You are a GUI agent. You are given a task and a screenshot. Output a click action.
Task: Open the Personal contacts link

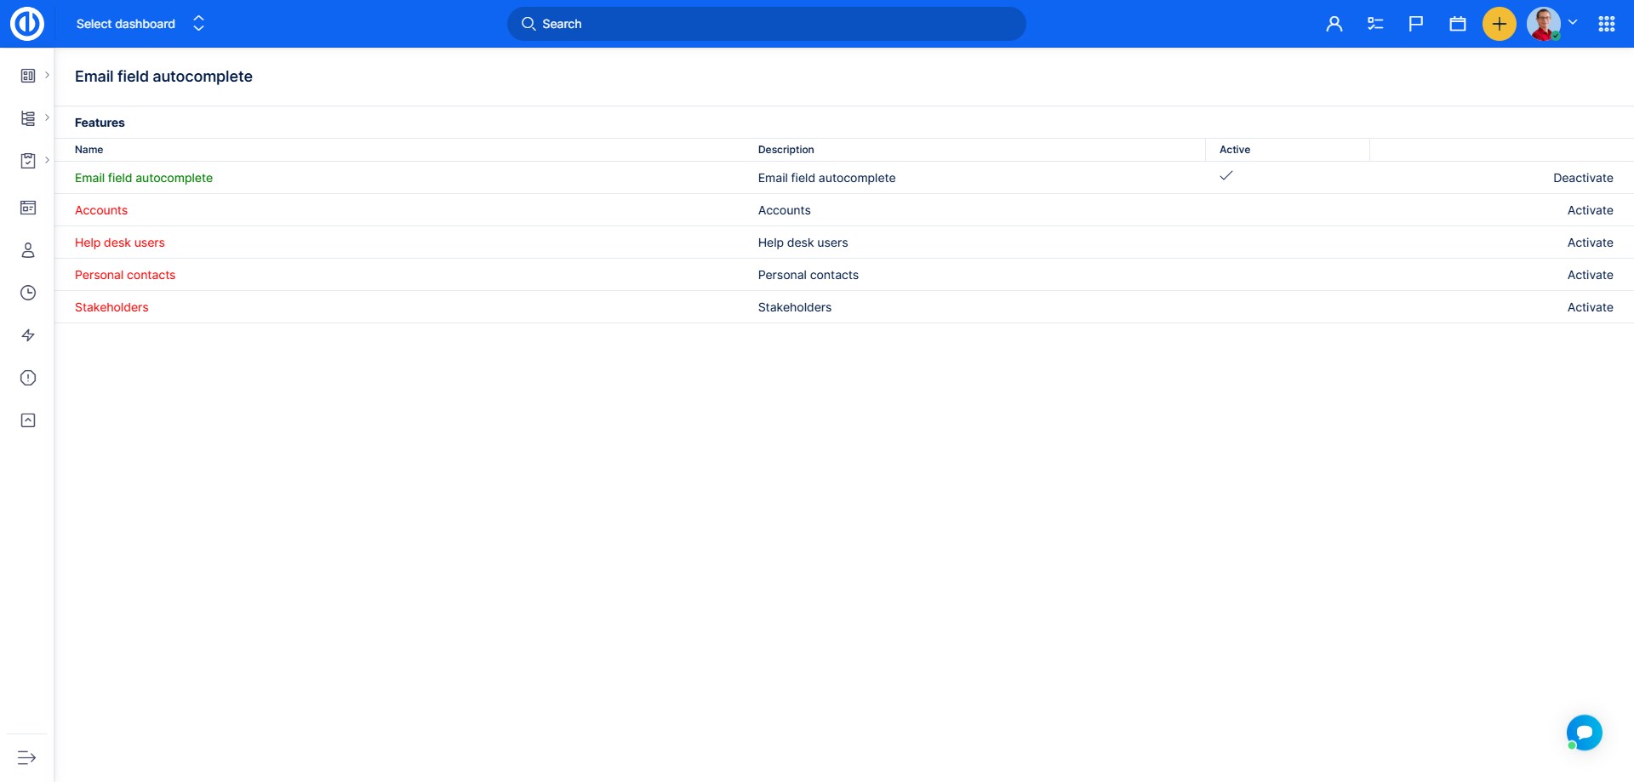(x=125, y=275)
